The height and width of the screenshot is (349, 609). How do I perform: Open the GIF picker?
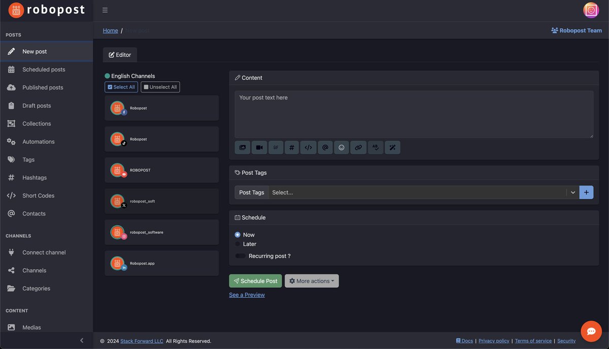(275, 147)
